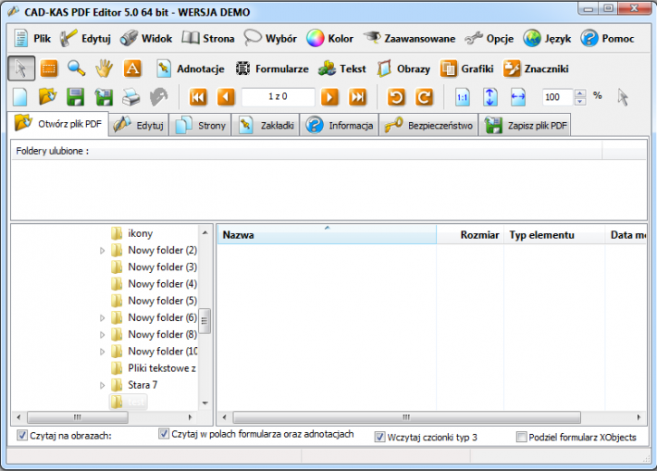Open the Strona menu
Screen dimensions: 657x471
point(208,39)
